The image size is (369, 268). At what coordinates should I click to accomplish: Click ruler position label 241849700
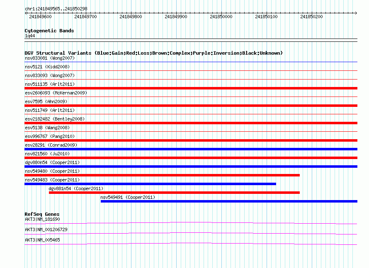[x=86, y=17]
